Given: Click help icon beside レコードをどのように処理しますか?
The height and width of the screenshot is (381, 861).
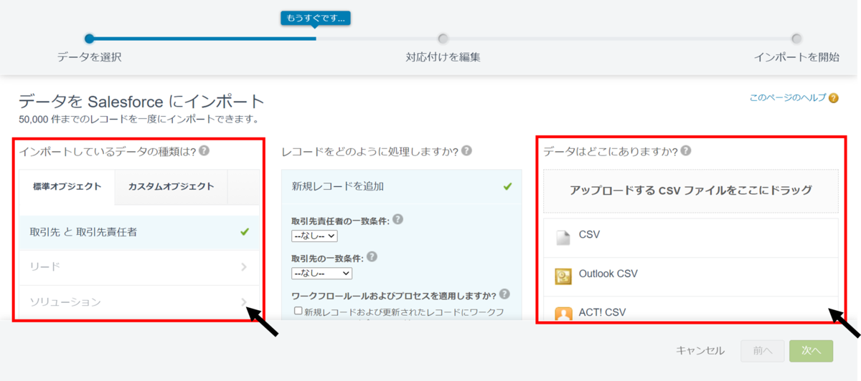Looking at the screenshot, I should click(466, 150).
